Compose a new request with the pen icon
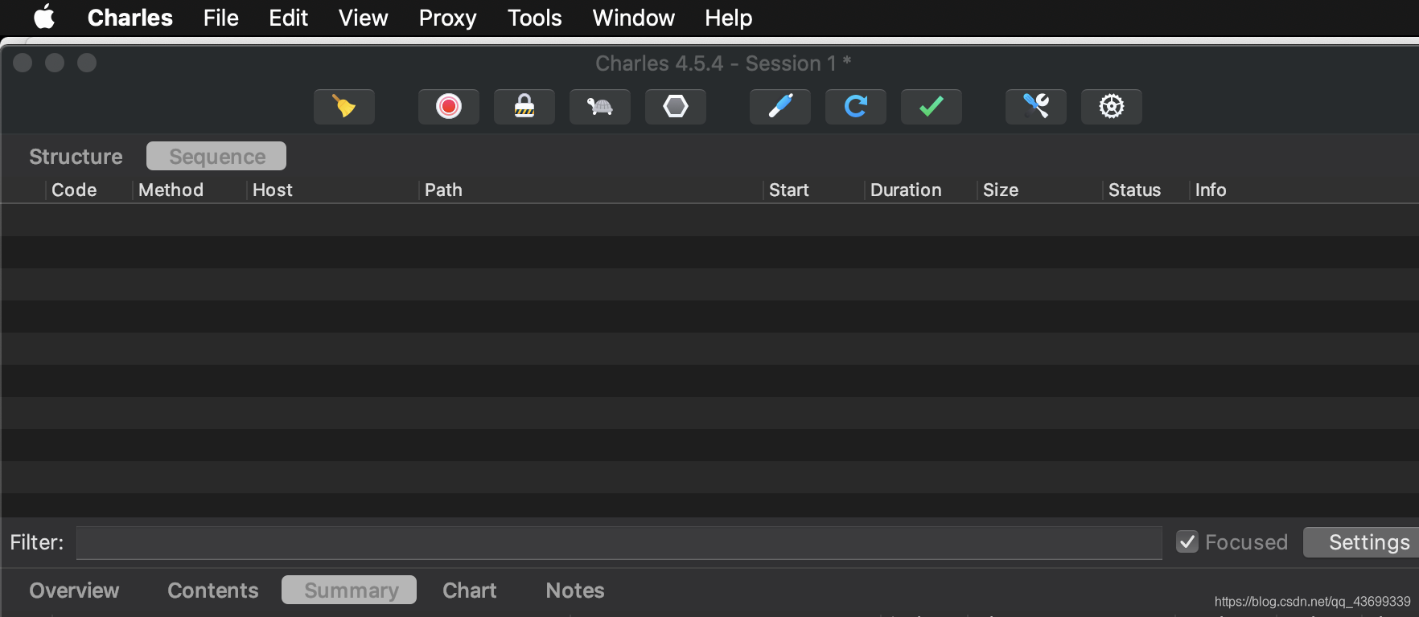Image resolution: width=1419 pixels, height=617 pixels. [780, 106]
